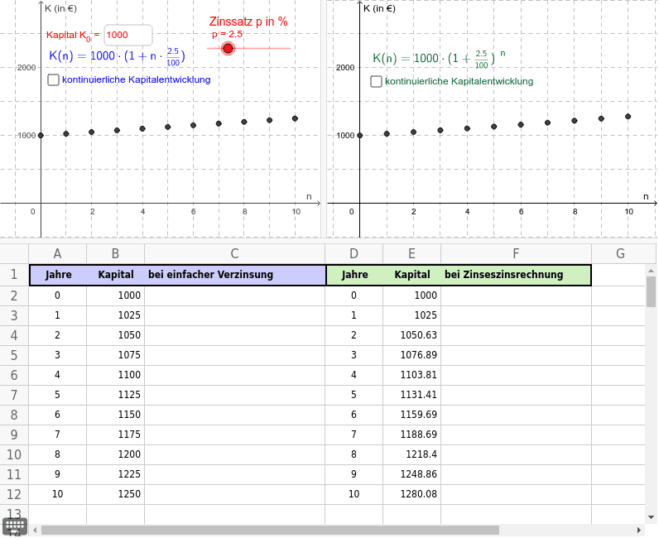This screenshot has height=538, width=659.
Task: Enable continuous capital development for simple interest
Action: 53,79
